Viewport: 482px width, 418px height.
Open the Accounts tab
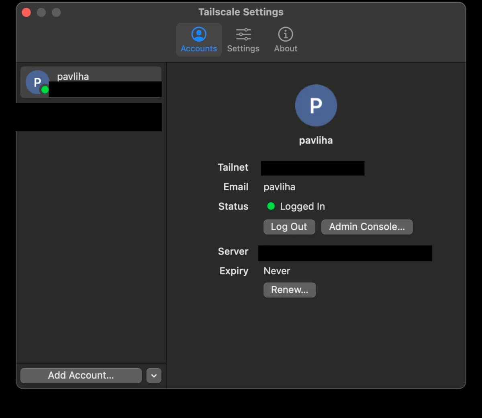(198, 40)
